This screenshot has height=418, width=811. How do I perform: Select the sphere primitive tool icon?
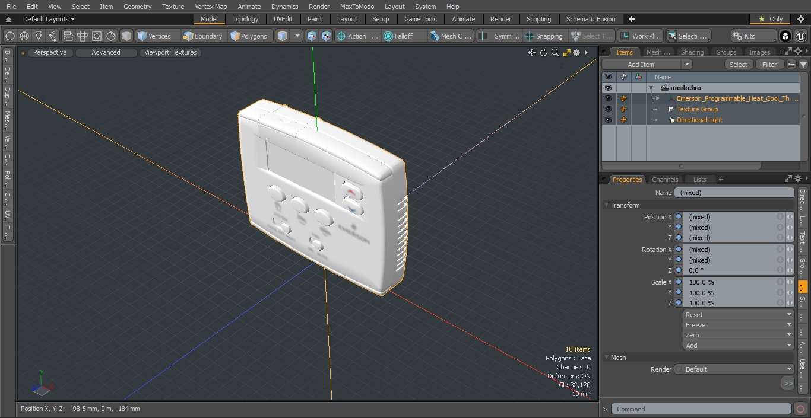click(9, 36)
